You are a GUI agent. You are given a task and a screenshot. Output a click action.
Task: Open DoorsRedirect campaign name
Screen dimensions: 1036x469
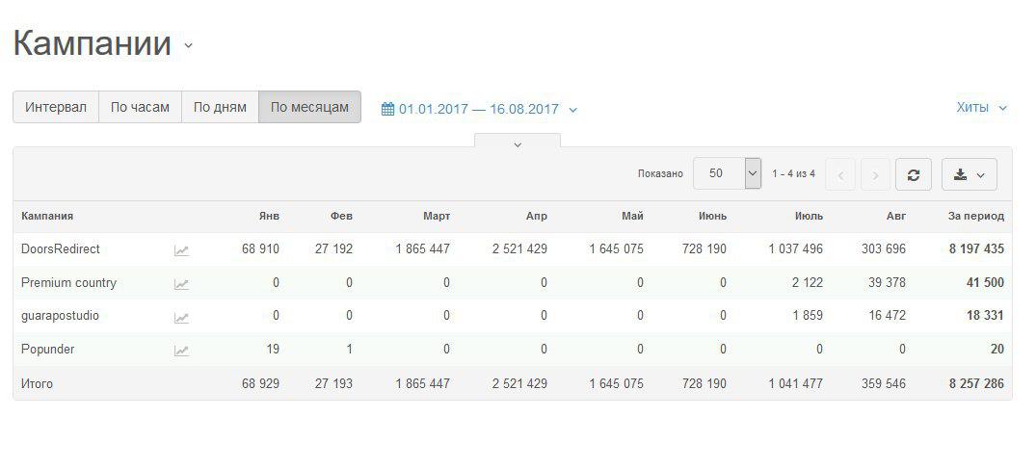pos(60,249)
